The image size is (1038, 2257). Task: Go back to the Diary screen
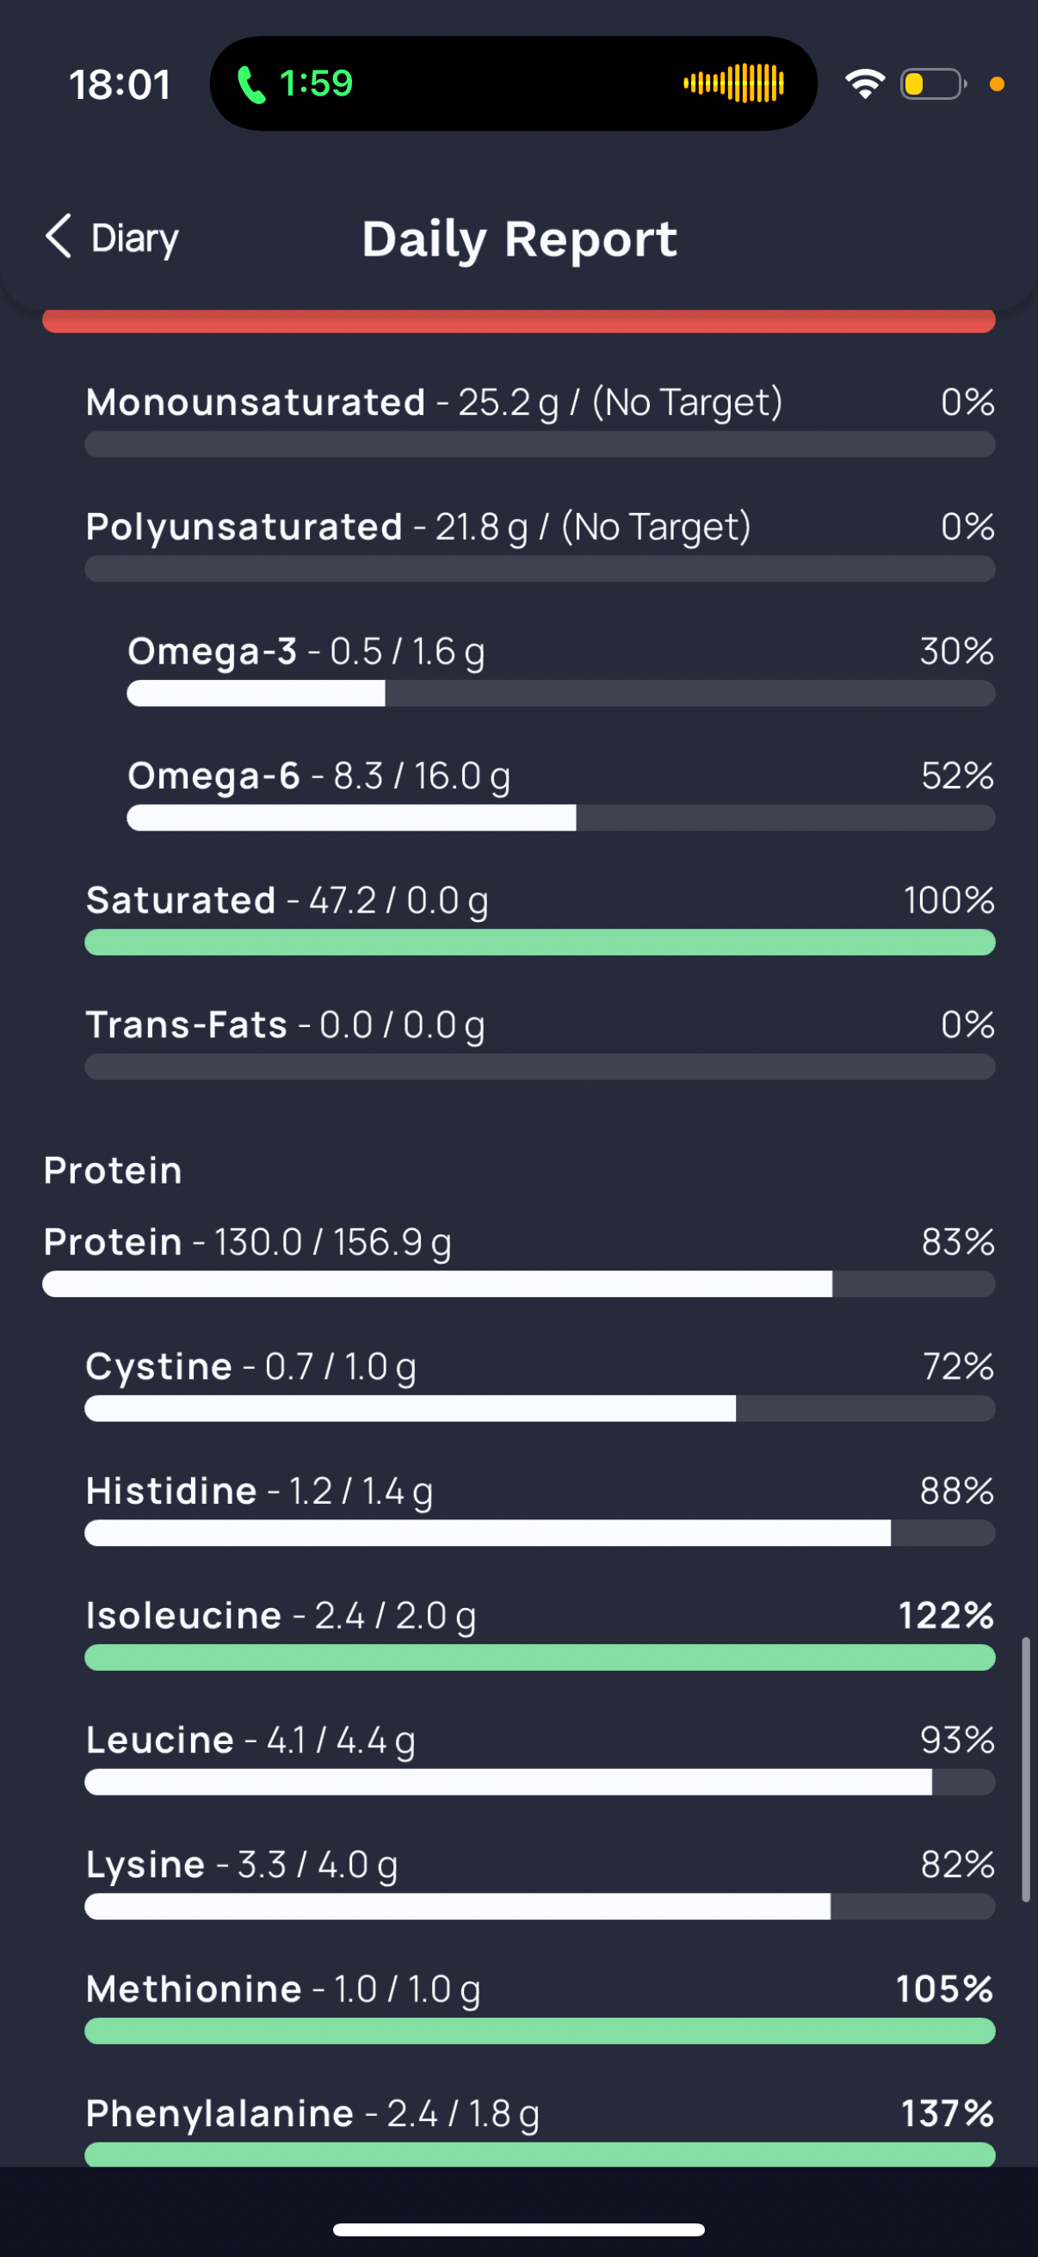point(112,238)
